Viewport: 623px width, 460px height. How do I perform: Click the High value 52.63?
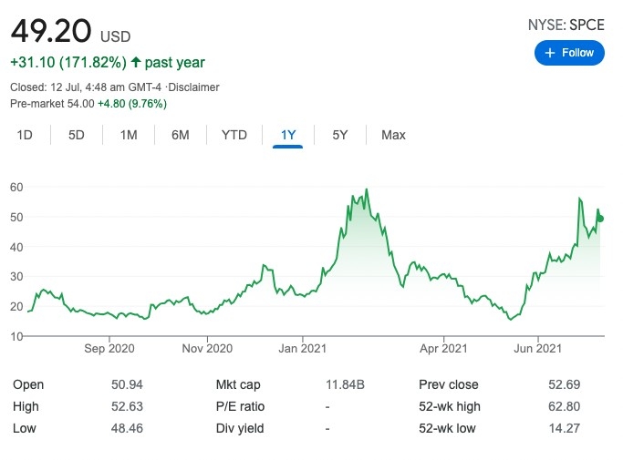click(127, 406)
